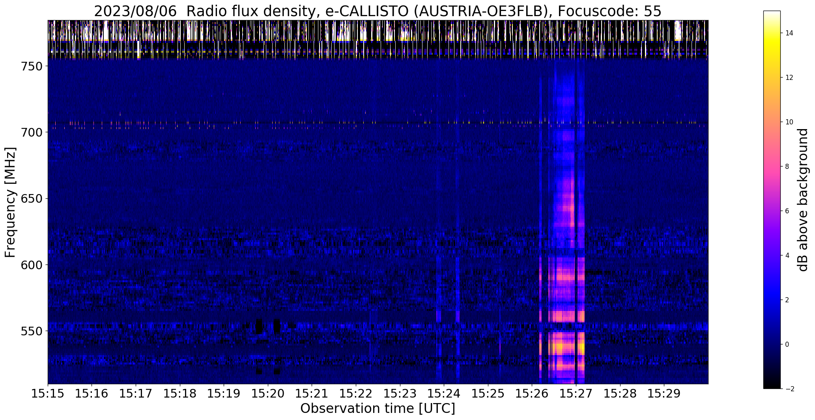The width and height of the screenshot is (815, 420).
Task: Click the 700 frequency tick label
Action: [x=31, y=132]
